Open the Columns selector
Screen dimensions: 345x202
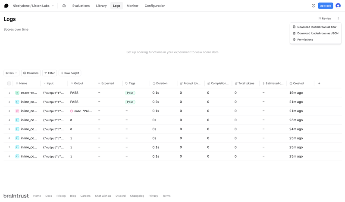point(31,73)
